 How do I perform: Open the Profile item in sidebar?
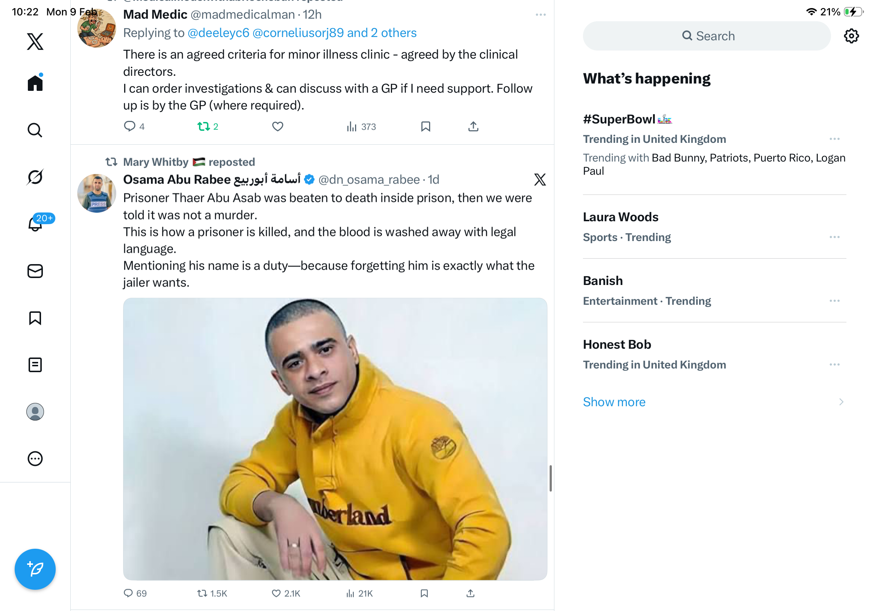coord(35,412)
